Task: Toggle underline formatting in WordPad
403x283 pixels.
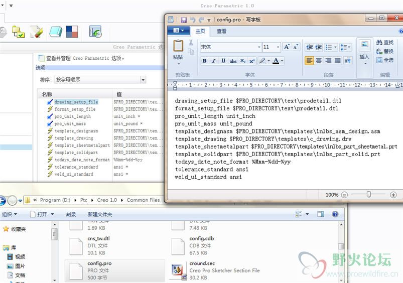Action: [x=223, y=61]
